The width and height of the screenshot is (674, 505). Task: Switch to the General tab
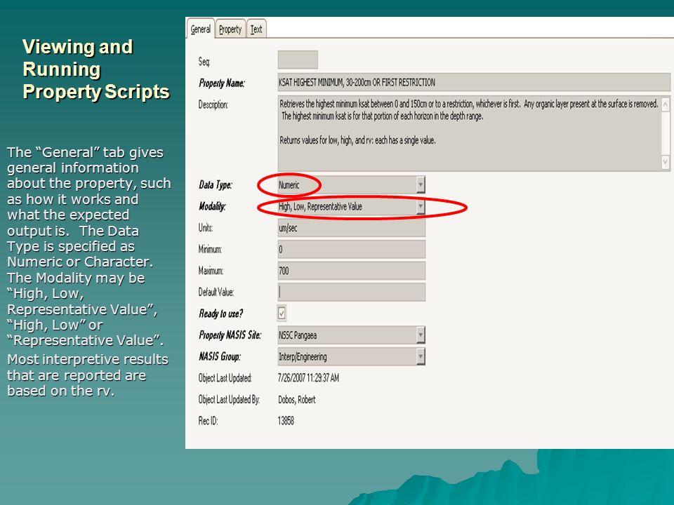click(200, 29)
